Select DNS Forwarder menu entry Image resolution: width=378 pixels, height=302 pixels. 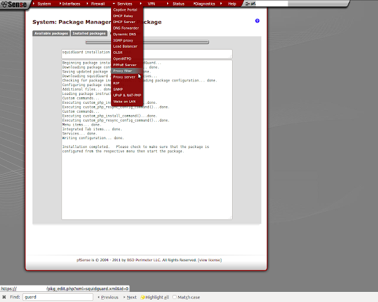[126, 28]
